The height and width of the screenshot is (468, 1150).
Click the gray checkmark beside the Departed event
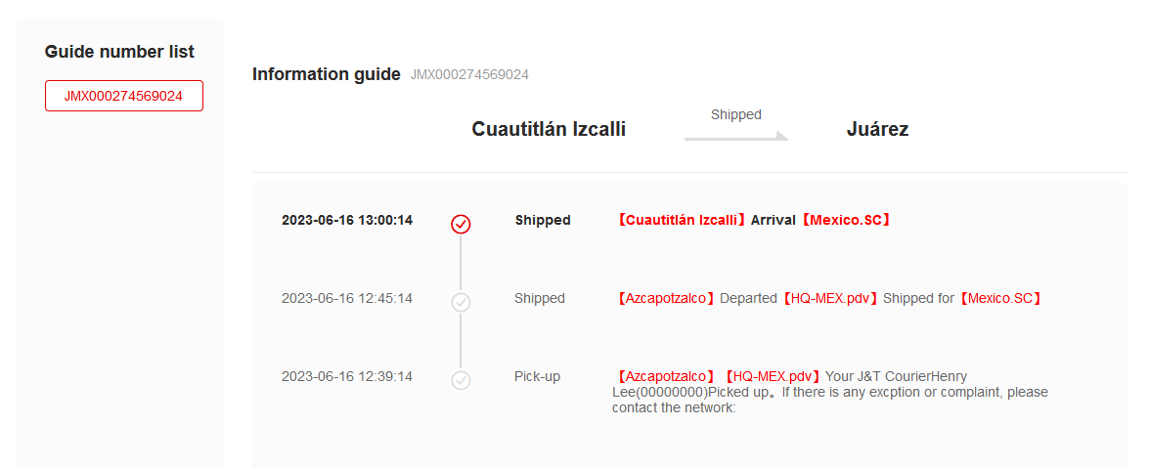point(461,302)
